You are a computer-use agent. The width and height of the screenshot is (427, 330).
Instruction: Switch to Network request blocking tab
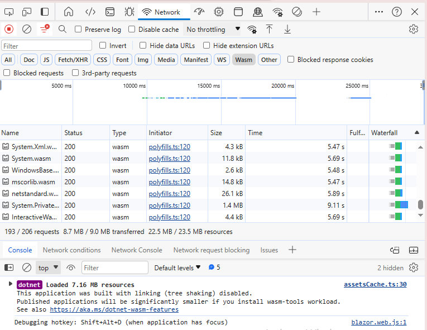pyautogui.click(x=212, y=250)
